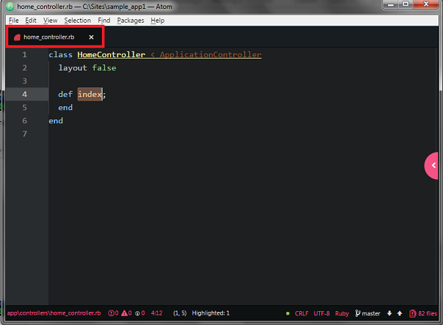
Task: Click the git branch icon beside master
Action: click(358, 313)
